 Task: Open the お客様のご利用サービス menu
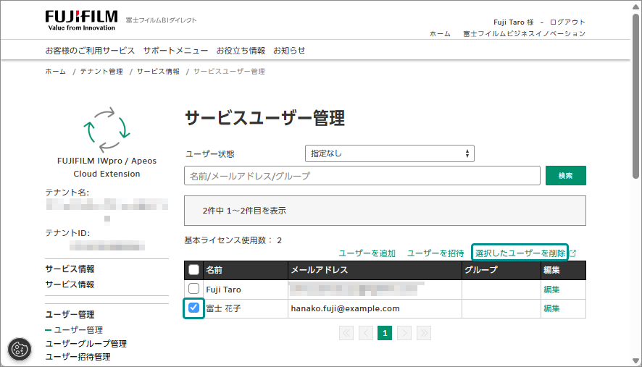coord(90,51)
